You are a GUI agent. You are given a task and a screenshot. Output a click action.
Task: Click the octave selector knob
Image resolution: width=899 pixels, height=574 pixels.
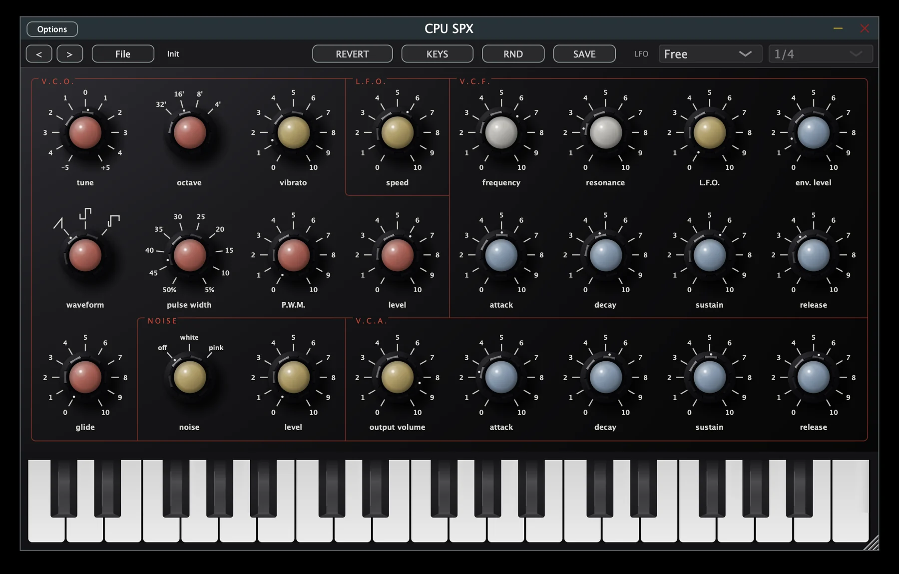[x=189, y=132]
